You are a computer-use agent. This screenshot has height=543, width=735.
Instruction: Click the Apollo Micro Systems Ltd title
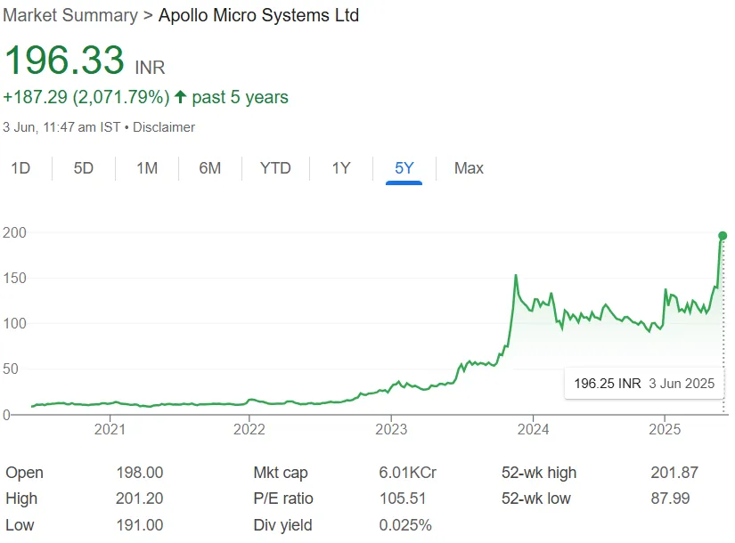coord(258,15)
